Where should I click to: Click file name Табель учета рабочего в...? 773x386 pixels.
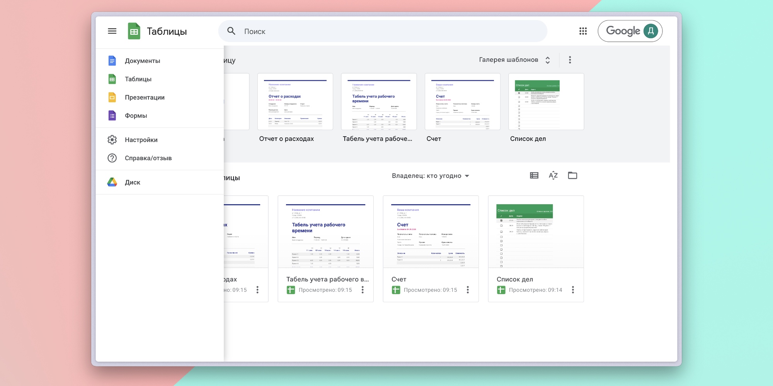327,279
